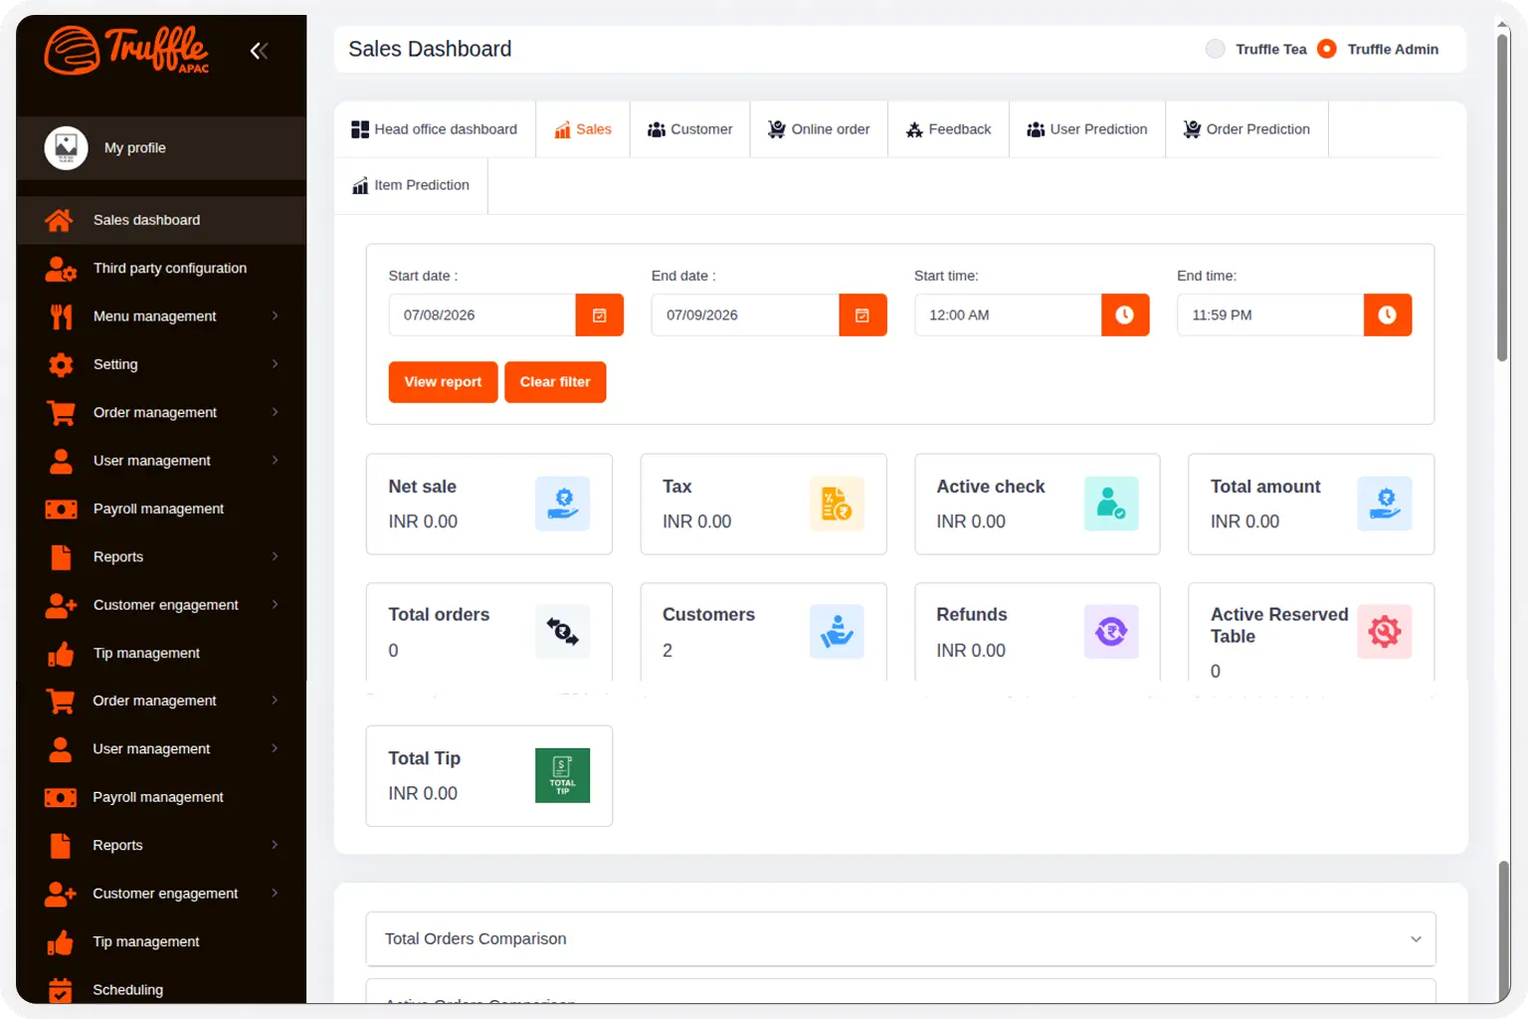Select the Truffle Admin radio button
This screenshot has height=1019, width=1528.
(x=1327, y=49)
